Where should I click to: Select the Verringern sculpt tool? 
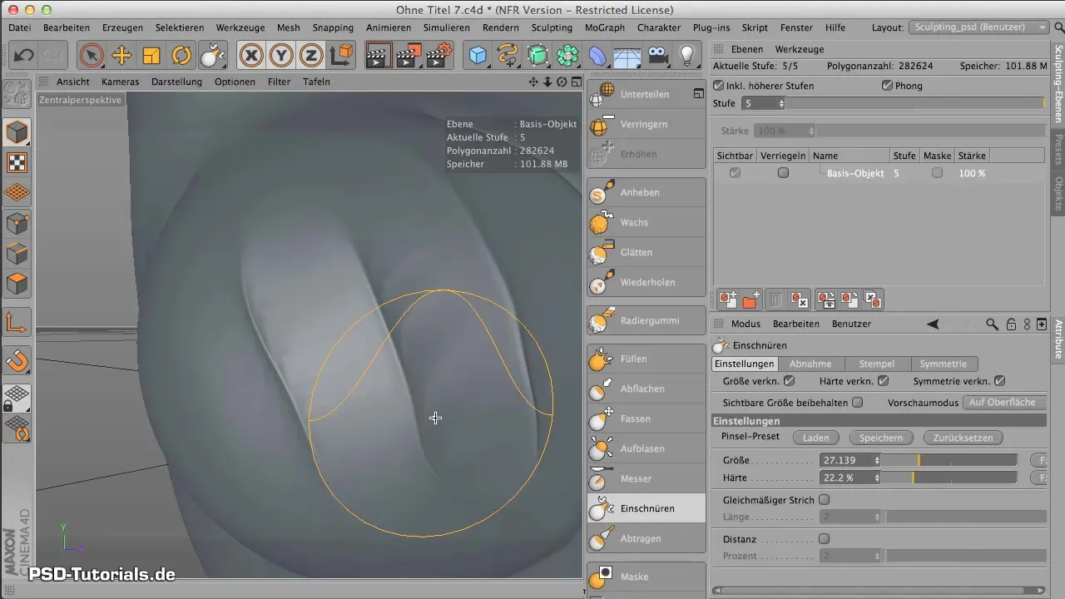click(646, 124)
